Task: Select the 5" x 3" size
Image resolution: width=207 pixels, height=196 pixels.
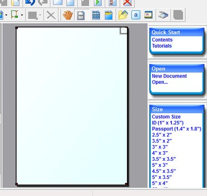Action: [x=160, y=165]
